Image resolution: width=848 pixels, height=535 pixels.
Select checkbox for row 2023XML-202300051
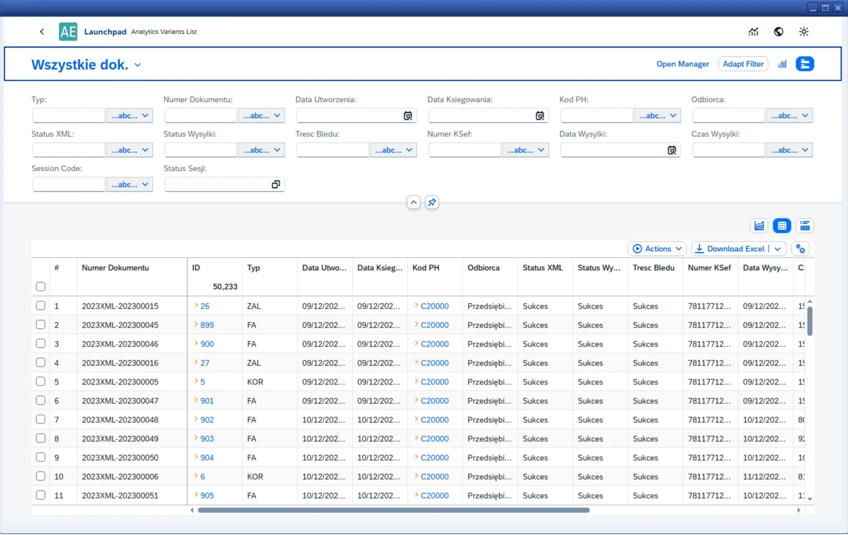(x=41, y=495)
